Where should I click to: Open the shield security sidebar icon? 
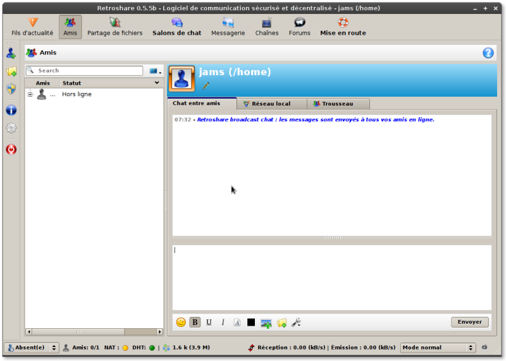coord(11,89)
